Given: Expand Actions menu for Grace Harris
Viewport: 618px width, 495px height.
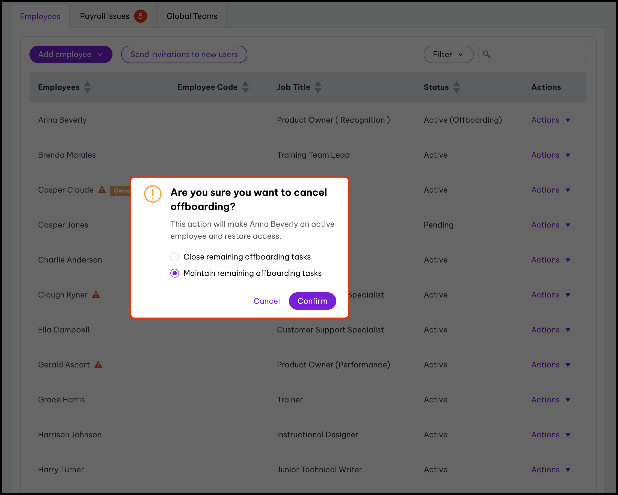Looking at the screenshot, I should coord(550,399).
